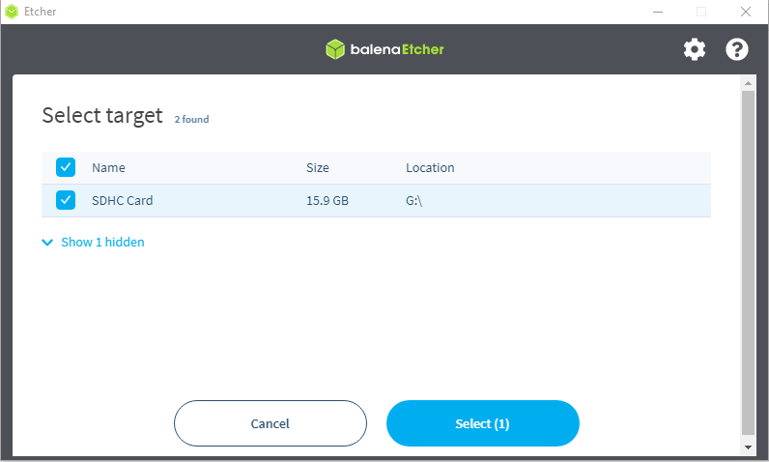Click the Name column header
The image size is (769, 462).
click(108, 167)
